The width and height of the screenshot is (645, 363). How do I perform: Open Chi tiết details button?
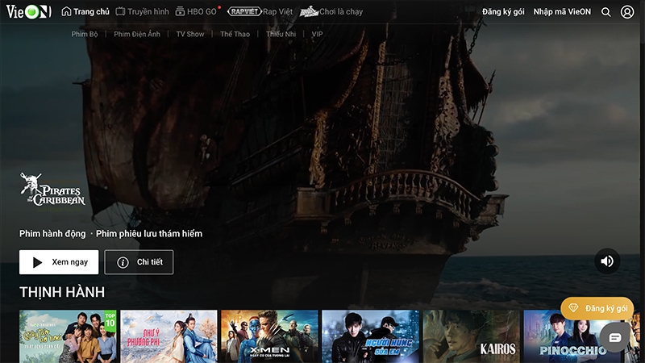pyautogui.click(x=139, y=262)
